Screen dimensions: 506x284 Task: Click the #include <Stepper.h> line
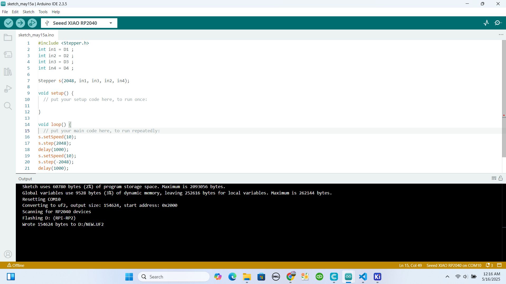pos(64,43)
